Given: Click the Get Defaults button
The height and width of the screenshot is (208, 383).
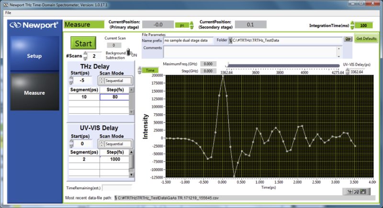Looking at the screenshot, I should (x=366, y=39).
